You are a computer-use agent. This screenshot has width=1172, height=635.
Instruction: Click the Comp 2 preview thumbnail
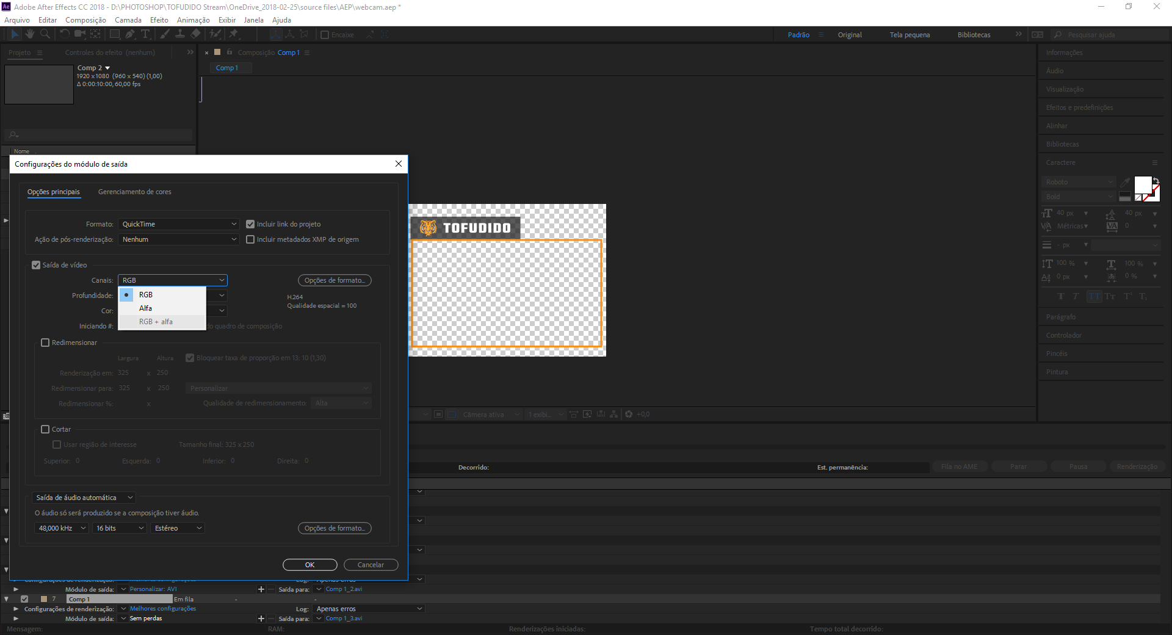pos(38,84)
